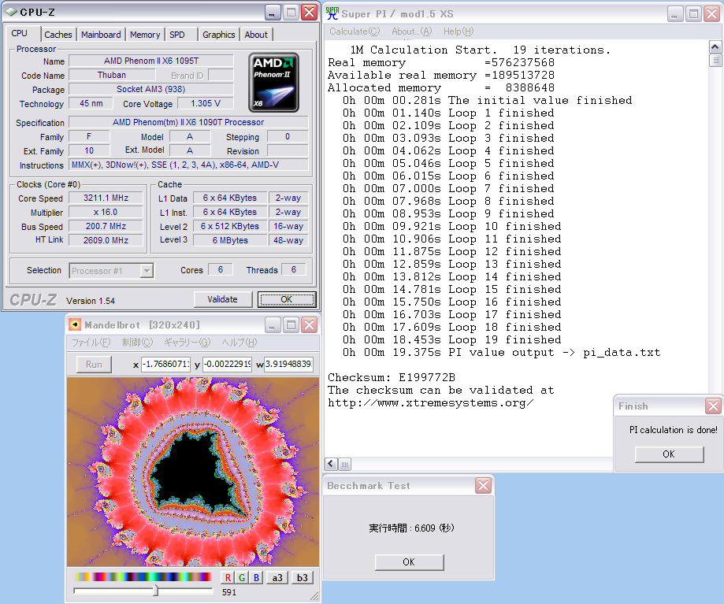Click the Specification field 1090T Processor

point(188,122)
